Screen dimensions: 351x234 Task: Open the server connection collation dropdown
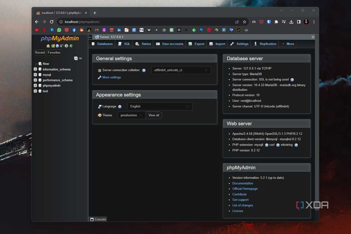coord(181,70)
